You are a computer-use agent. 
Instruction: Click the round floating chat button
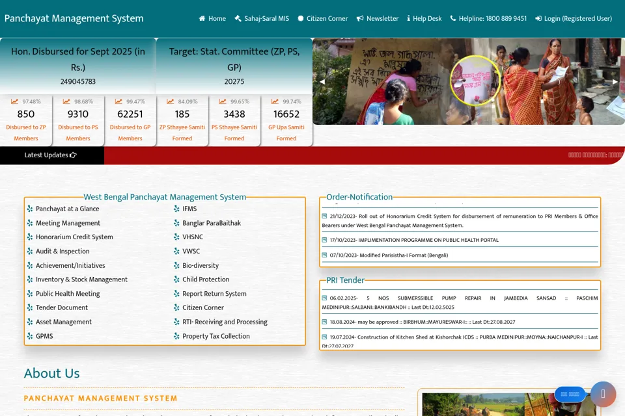click(603, 394)
